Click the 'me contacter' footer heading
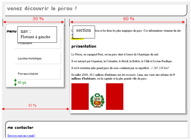The width and height of the screenshot is (191, 140). pos(21,128)
